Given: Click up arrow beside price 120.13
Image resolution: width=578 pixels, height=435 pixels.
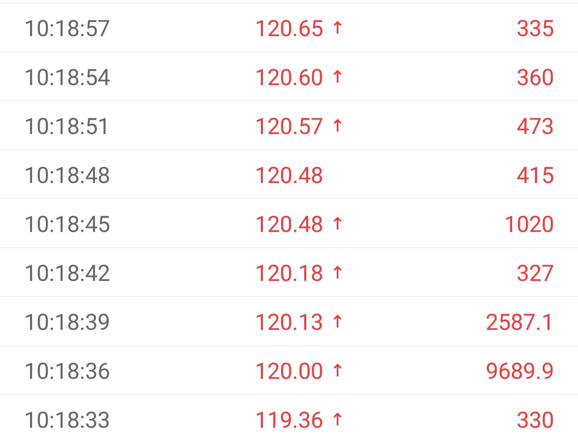Looking at the screenshot, I should (338, 322).
